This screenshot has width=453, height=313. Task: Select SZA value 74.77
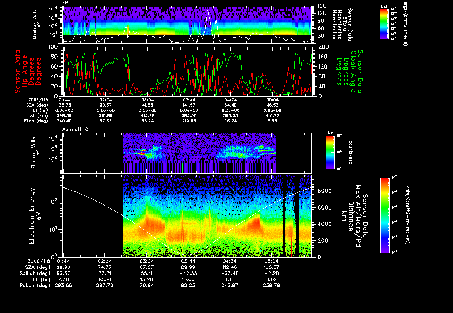point(105,267)
